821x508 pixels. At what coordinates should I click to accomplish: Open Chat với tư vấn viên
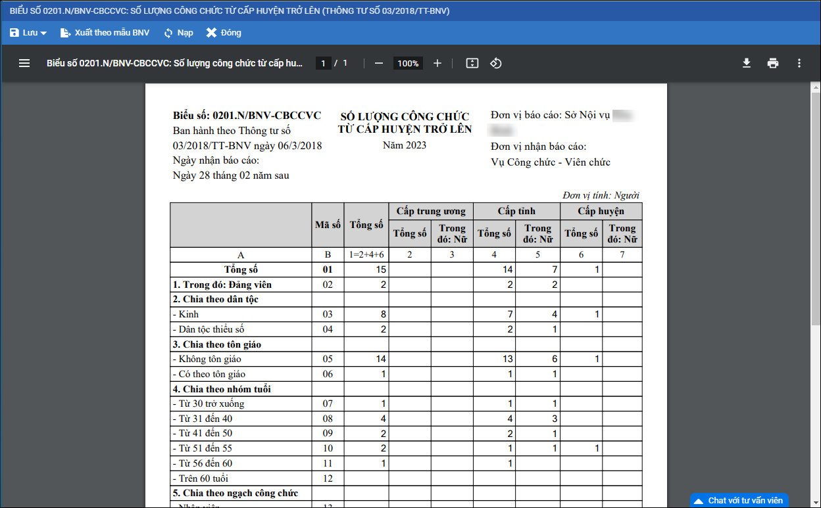(x=745, y=500)
